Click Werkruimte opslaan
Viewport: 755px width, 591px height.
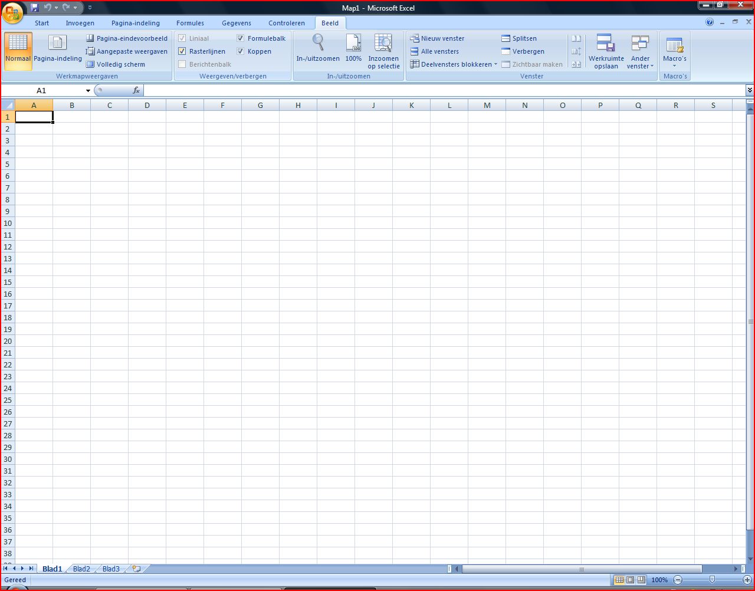tap(606, 51)
